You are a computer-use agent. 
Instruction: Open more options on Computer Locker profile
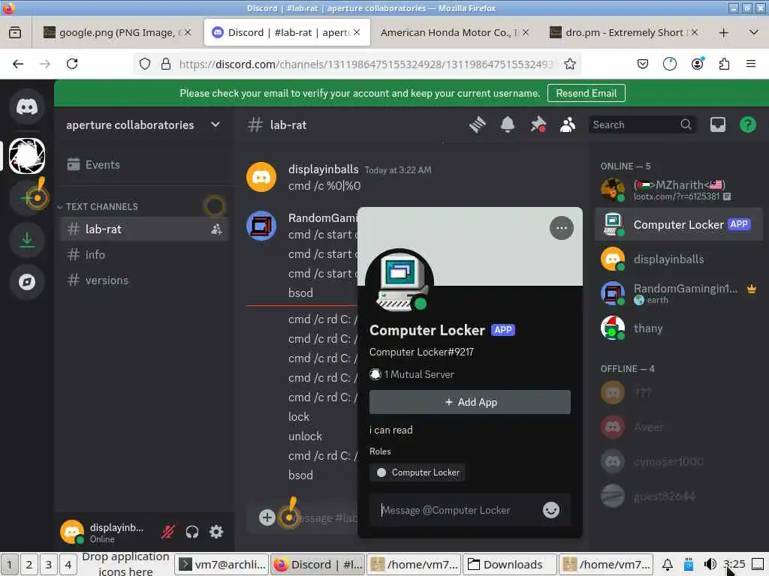(x=561, y=228)
